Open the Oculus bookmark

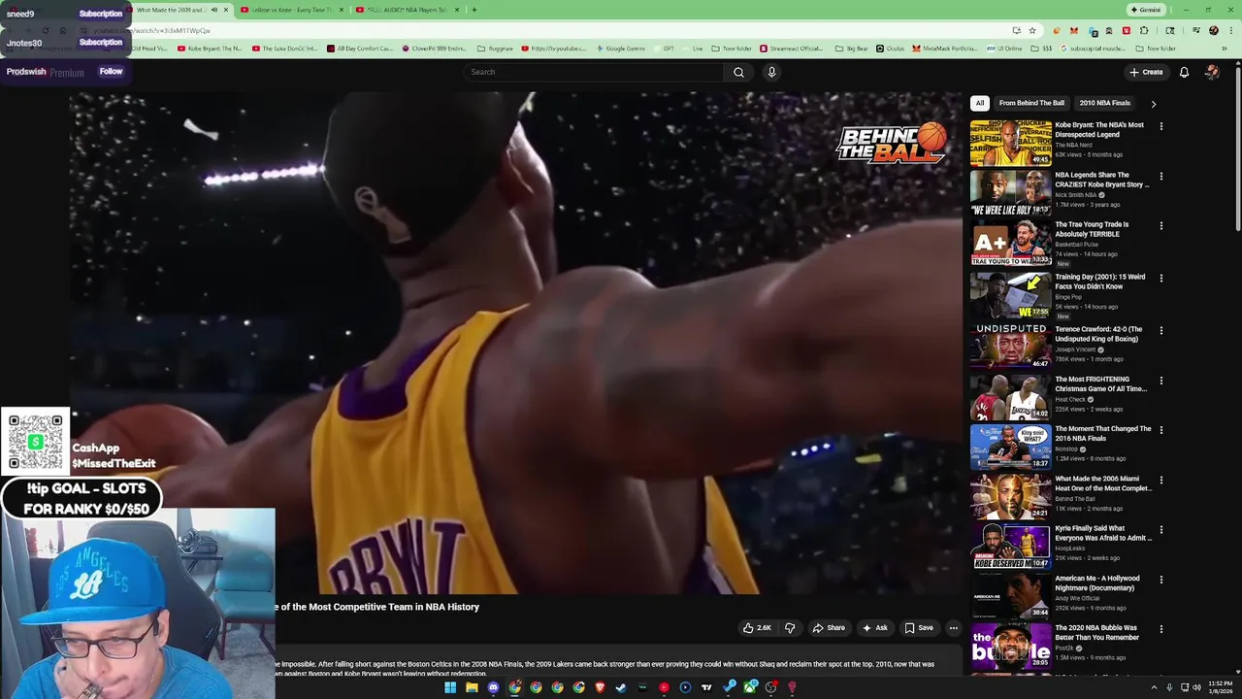click(x=891, y=49)
